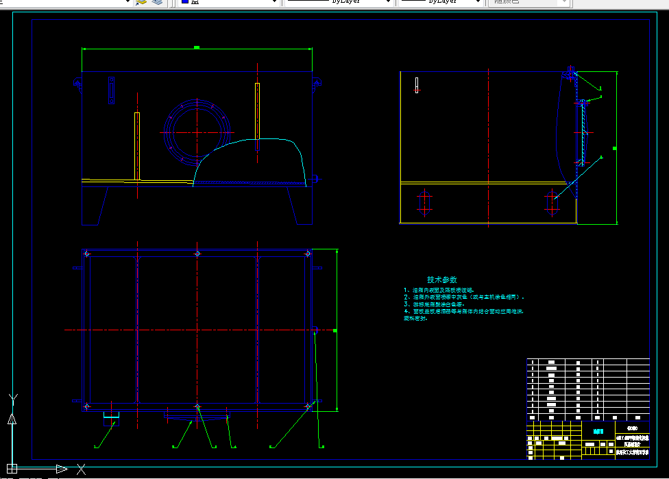Click the Layer Previous stacked-sheets icon

157,2
